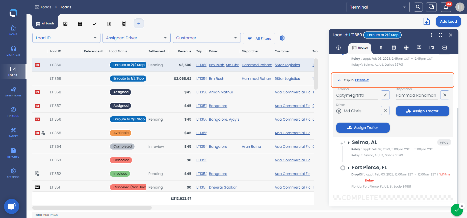Click the Assign Tractor button

pos(423,111)
